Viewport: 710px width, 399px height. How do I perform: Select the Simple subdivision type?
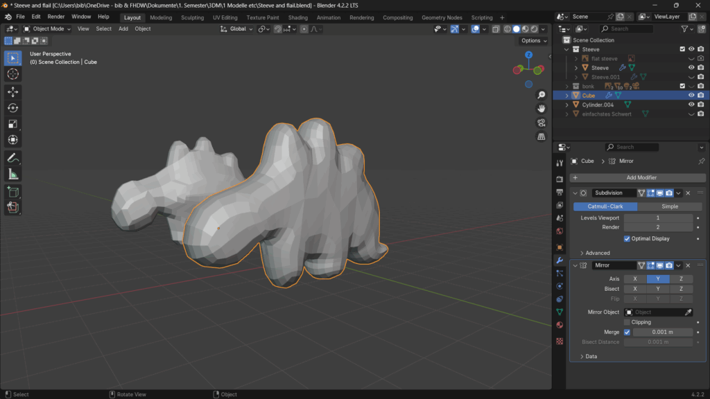coord(669,206)
